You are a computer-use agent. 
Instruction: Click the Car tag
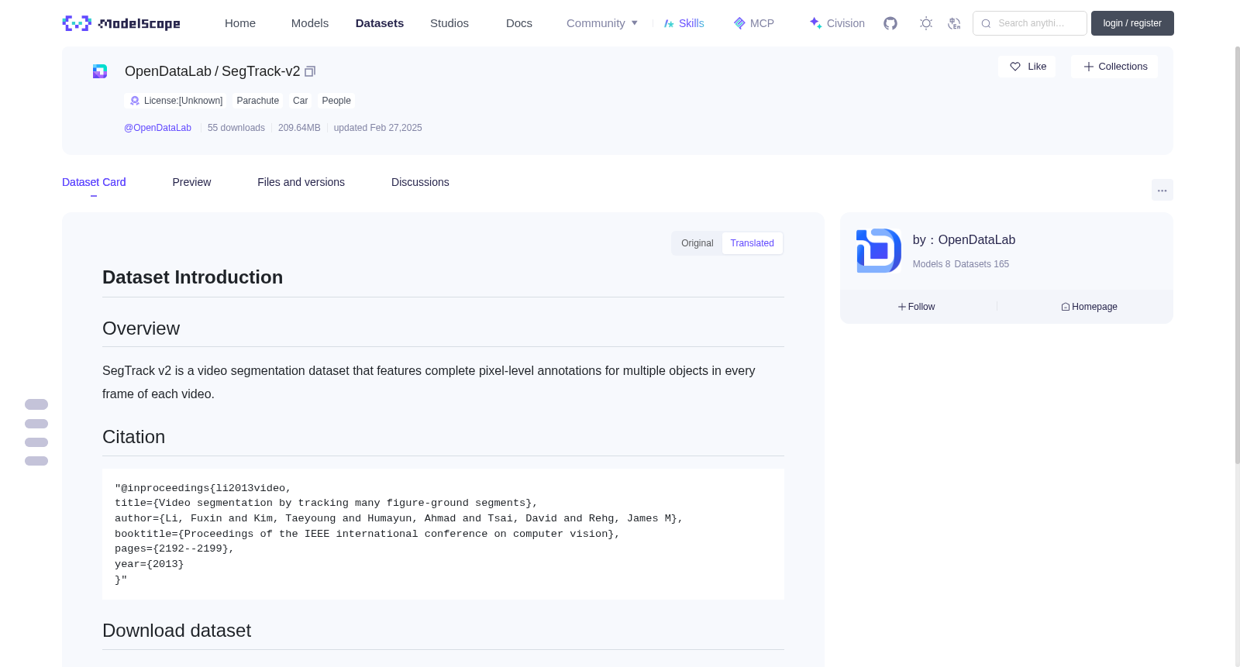[301, 101]
